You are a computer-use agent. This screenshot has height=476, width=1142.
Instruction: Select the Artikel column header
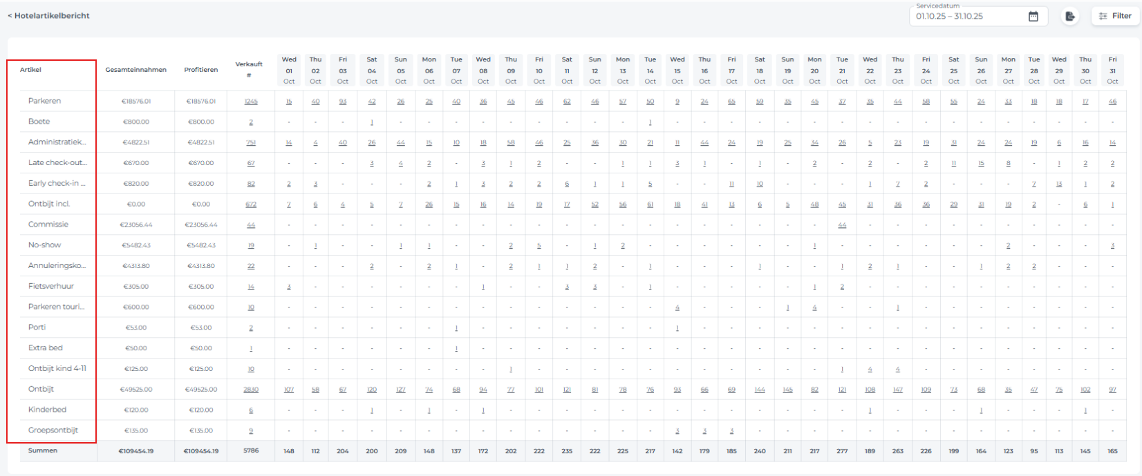coord(30,70)
